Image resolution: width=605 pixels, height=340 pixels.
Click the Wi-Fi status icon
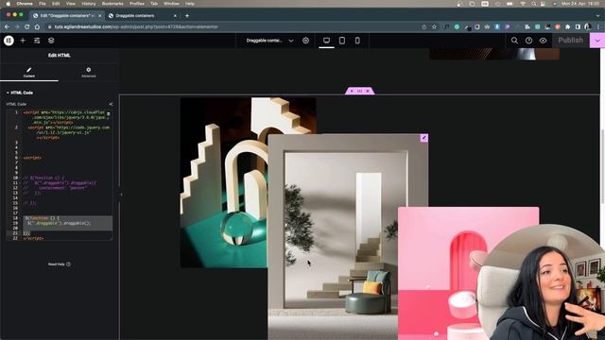(523, 4)
